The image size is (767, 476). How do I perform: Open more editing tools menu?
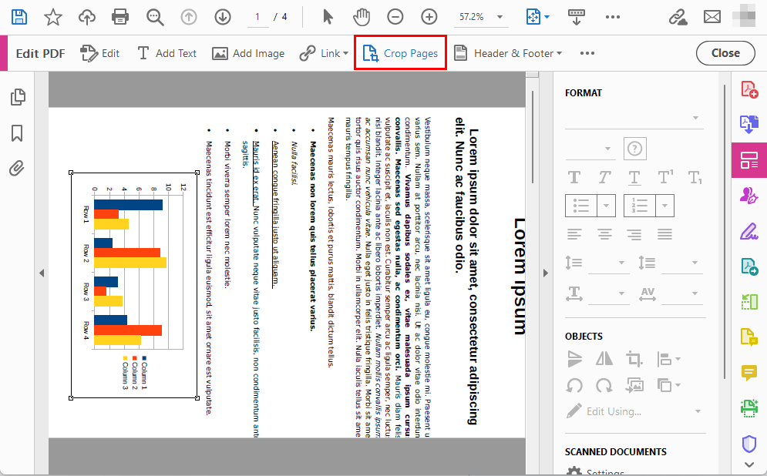(587, 53)
